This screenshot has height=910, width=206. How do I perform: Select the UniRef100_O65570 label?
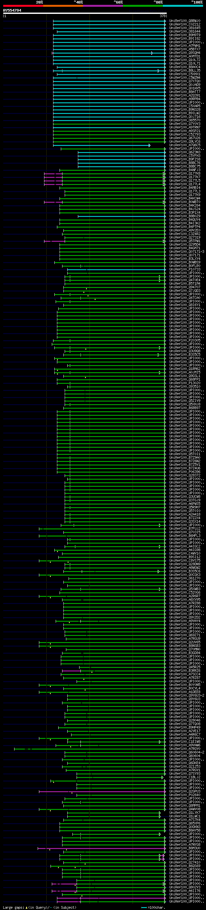point(184,120)
